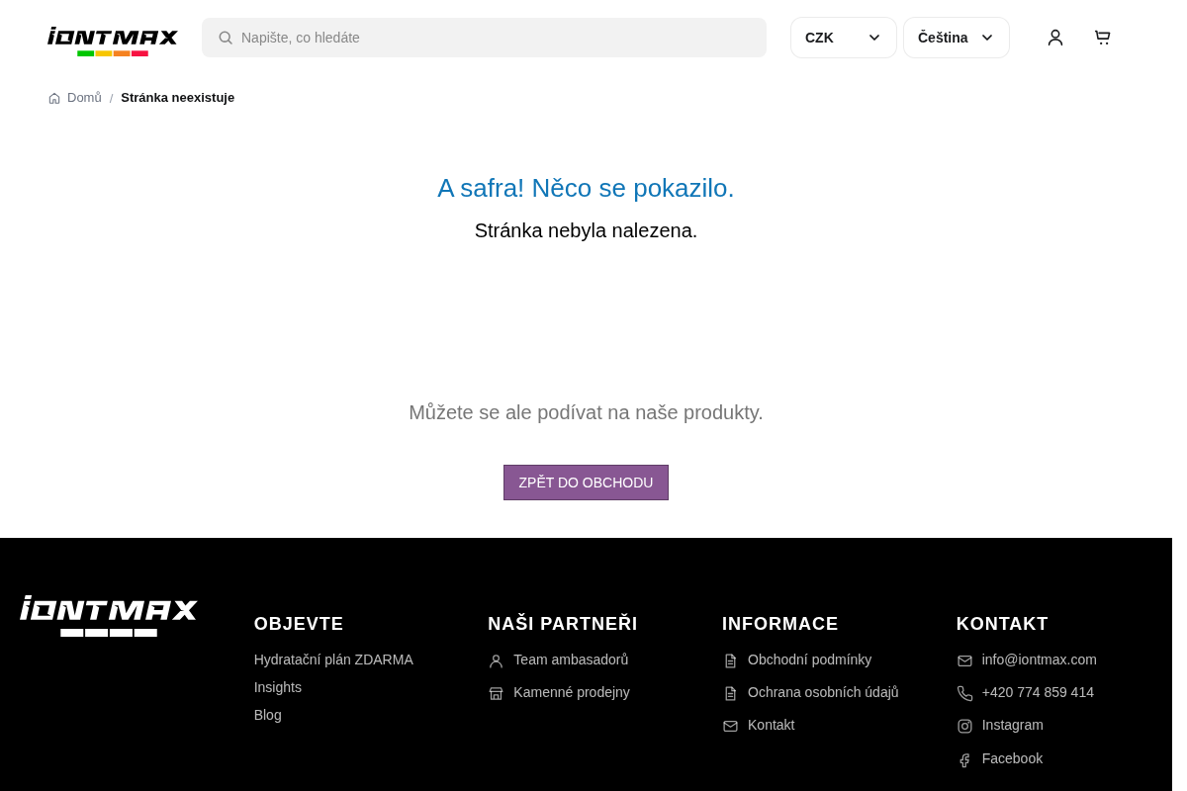Click the email envelope icon near info@iontmax.com
The height and width of the screenshot is (791, 1187).
click(x=964, y=661)
